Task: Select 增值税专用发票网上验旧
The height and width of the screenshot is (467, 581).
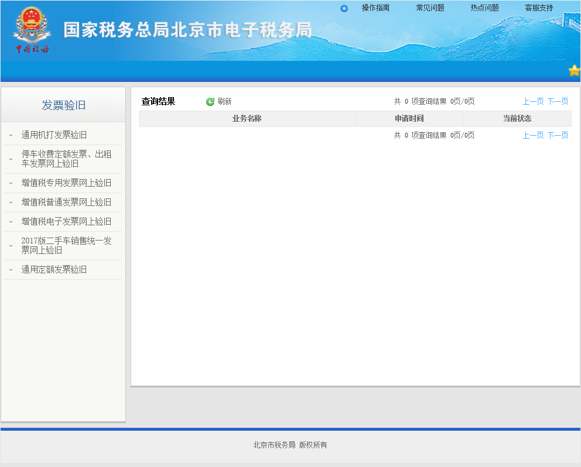Action: 66,183
